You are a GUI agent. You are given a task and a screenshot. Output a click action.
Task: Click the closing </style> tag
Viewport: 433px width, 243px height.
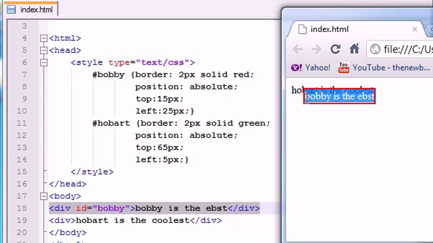click(x=92, y=172)
